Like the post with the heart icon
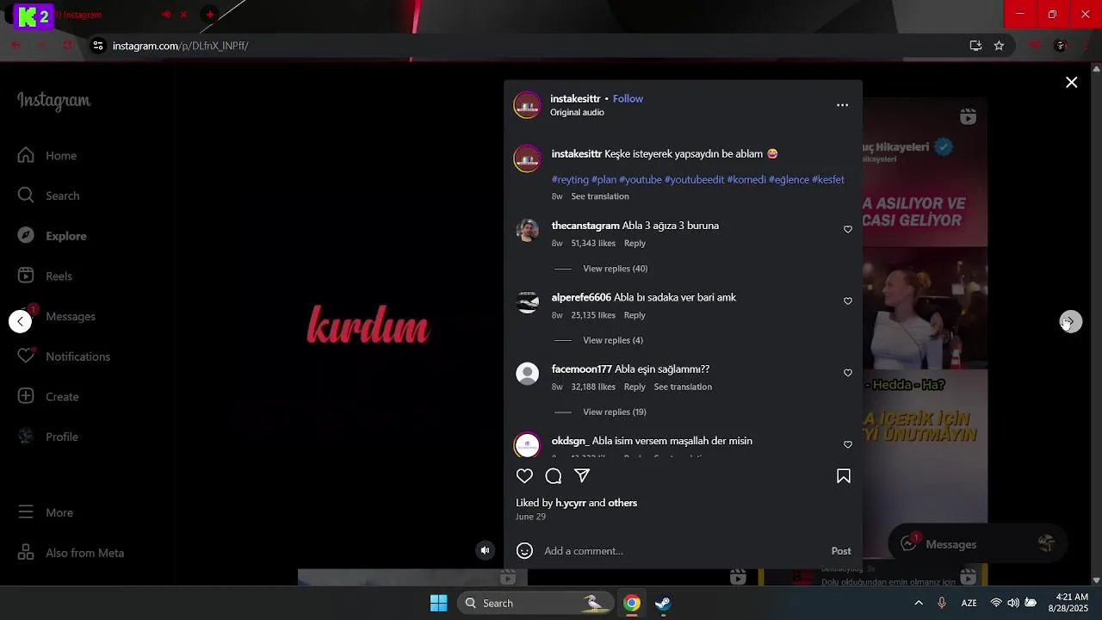Image resolution: width=1102 pixels, height=620 pixels. point(524,476)
